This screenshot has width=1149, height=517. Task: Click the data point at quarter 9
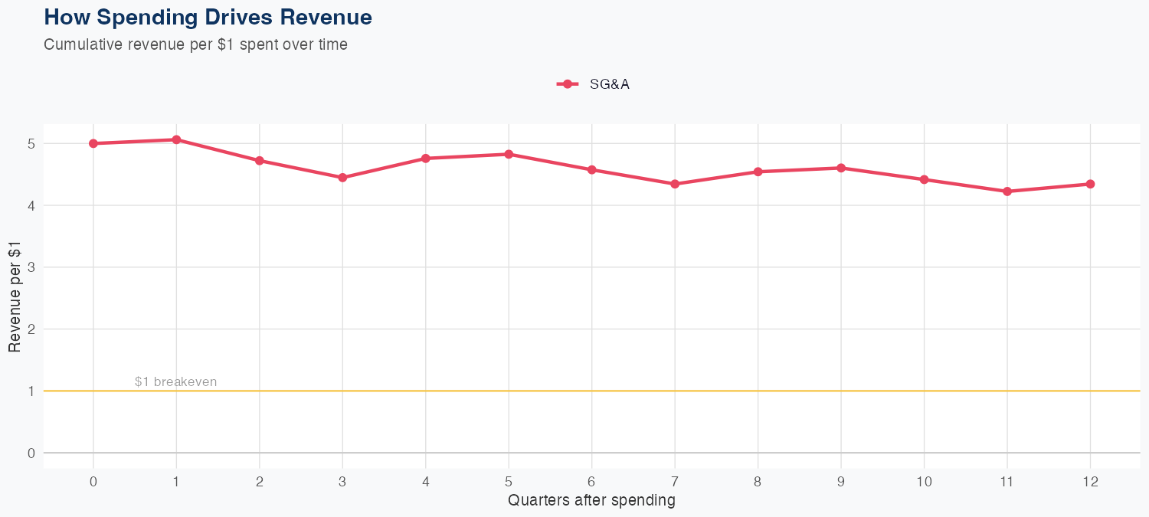tap(841, 168)
